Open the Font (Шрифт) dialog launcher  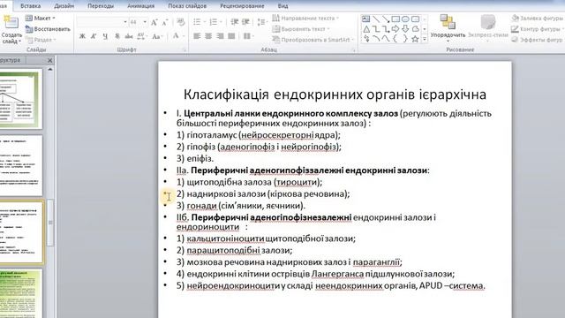click(x=185, y=50)
